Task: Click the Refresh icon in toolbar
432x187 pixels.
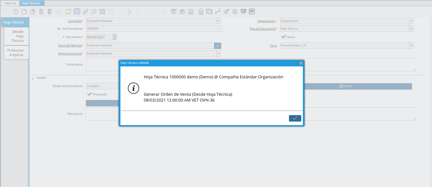Action: (68, 12)
